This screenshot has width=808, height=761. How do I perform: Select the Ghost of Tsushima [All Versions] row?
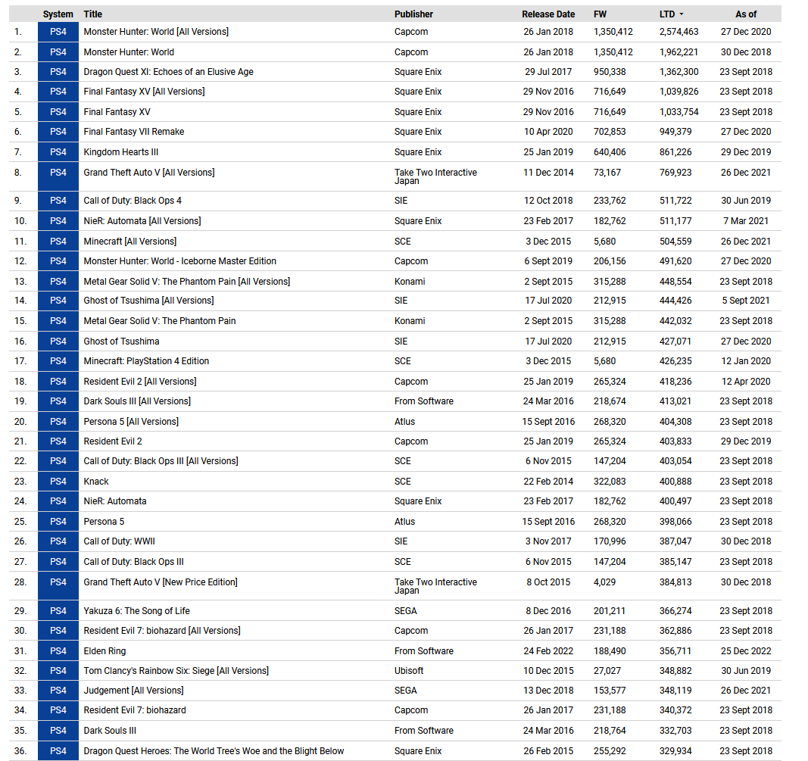pyautogui.click(x=395, y=301)
